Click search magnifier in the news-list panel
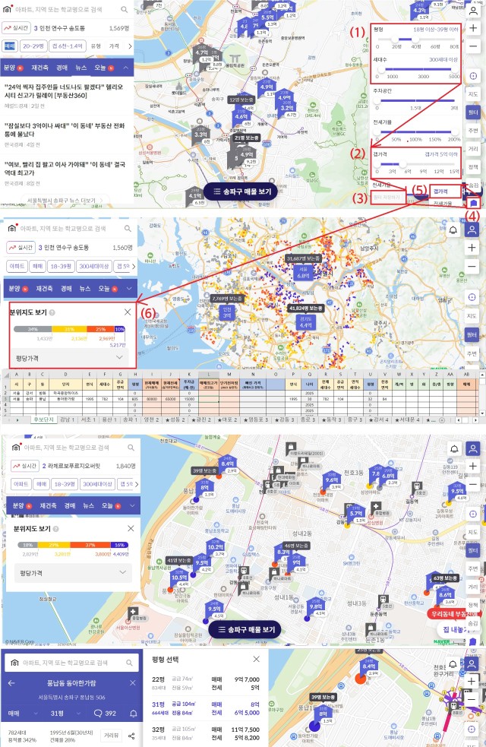The image size is (486, 747). [x=125, y=10]
